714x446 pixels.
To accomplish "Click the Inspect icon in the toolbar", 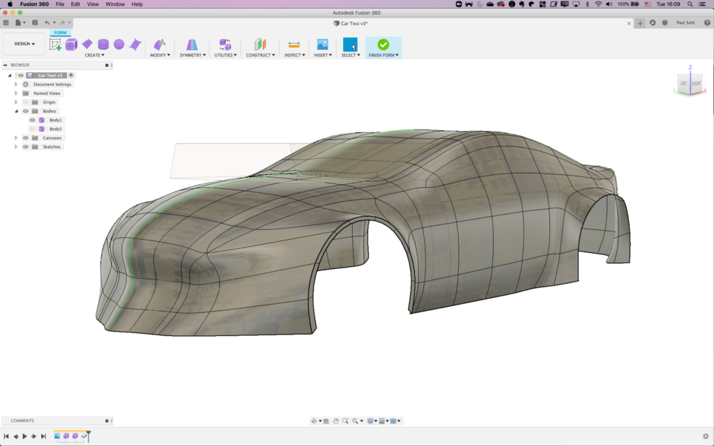I will point(294,43).
